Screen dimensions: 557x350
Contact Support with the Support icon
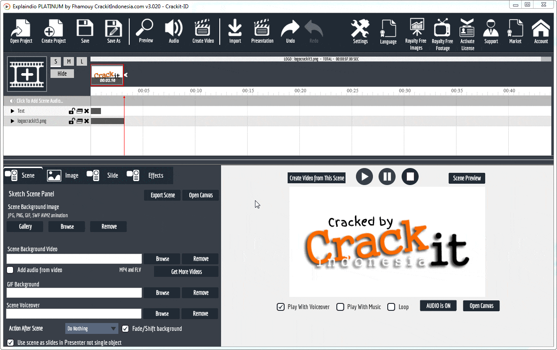pyautogui.click(x=491, y=31)
